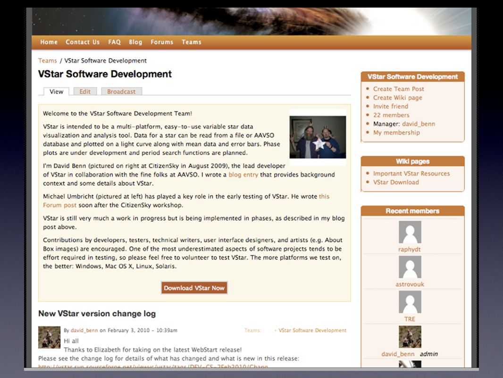Open the blog entry link
Screen dimensions: 503x378
coord(243,175)
